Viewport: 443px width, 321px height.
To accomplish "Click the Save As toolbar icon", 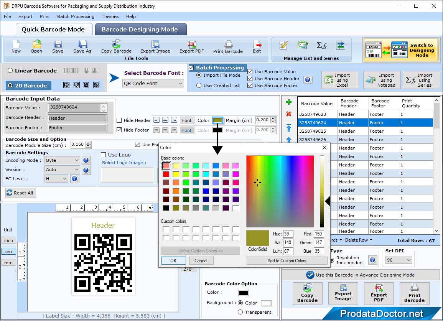I will tap(82, 46).
